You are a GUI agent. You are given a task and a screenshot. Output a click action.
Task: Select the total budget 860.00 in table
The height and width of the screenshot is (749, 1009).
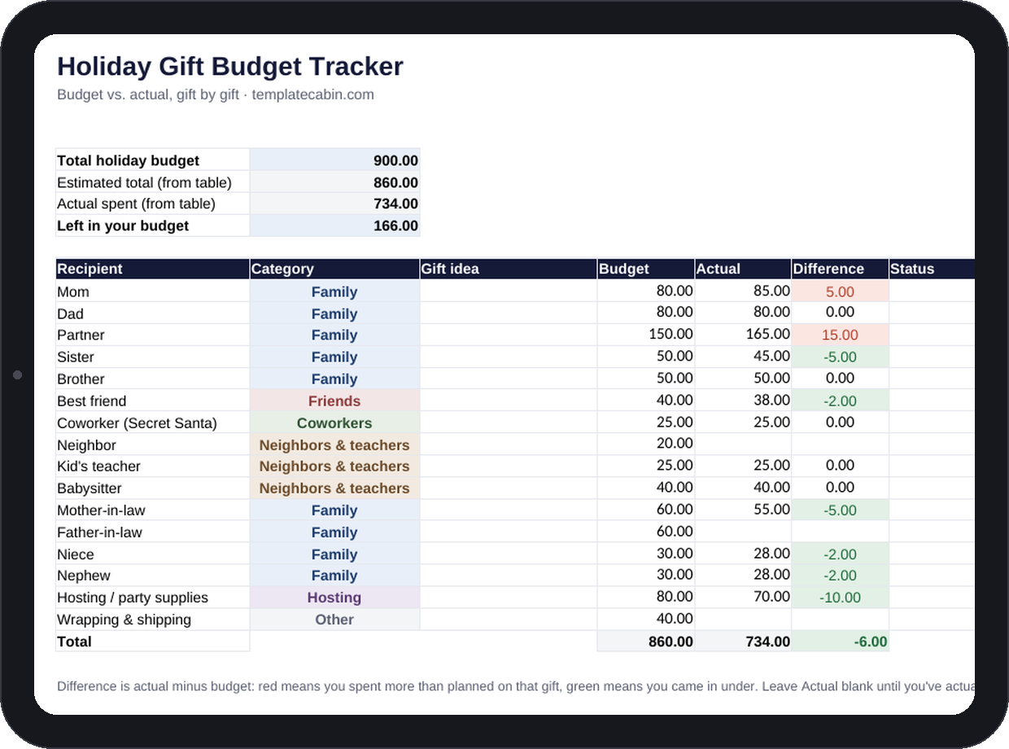click(x=646, y=642)
